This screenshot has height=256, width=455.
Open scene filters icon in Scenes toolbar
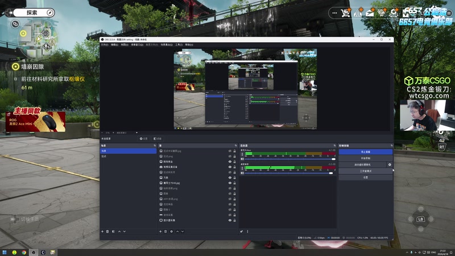point(113,232)
